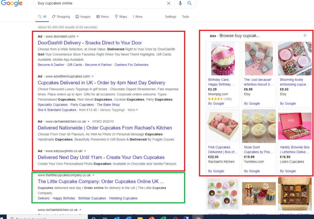
Task: Open 'Variety Brownie Box | Letterbox' title
Action: [x=295, y=149]
